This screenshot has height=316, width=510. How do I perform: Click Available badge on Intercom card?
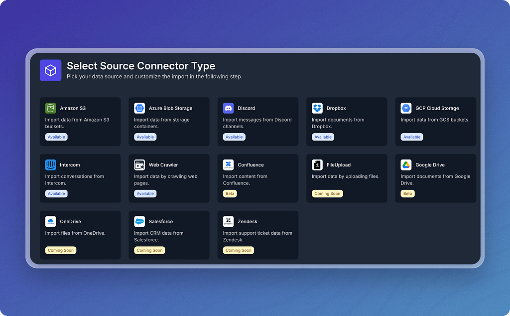coord(56,193)
